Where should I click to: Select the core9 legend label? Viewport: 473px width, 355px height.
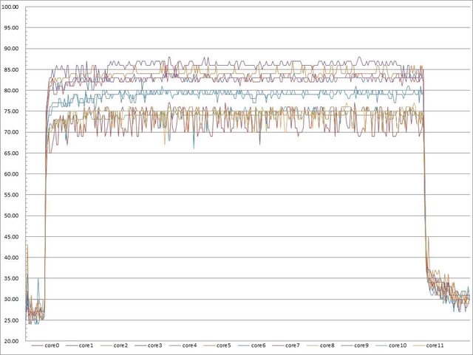click(x=361, y=345)
